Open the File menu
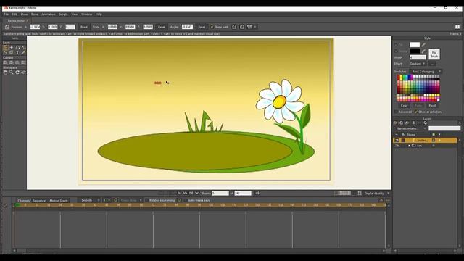Screen dimensions: 464x261 pos(7,14)
